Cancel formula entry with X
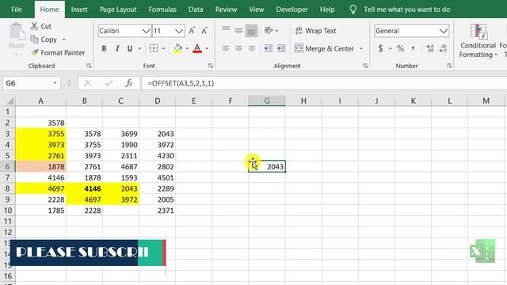 pos(88,83)
